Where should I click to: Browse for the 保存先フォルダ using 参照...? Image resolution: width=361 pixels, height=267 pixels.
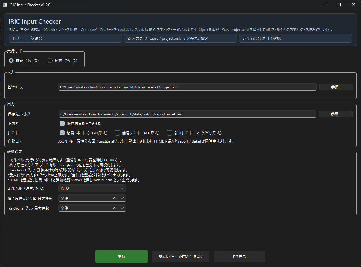point(336,114)
